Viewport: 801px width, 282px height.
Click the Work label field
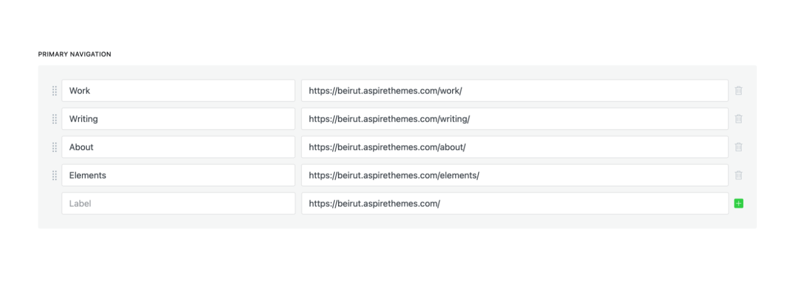[178, 91]
